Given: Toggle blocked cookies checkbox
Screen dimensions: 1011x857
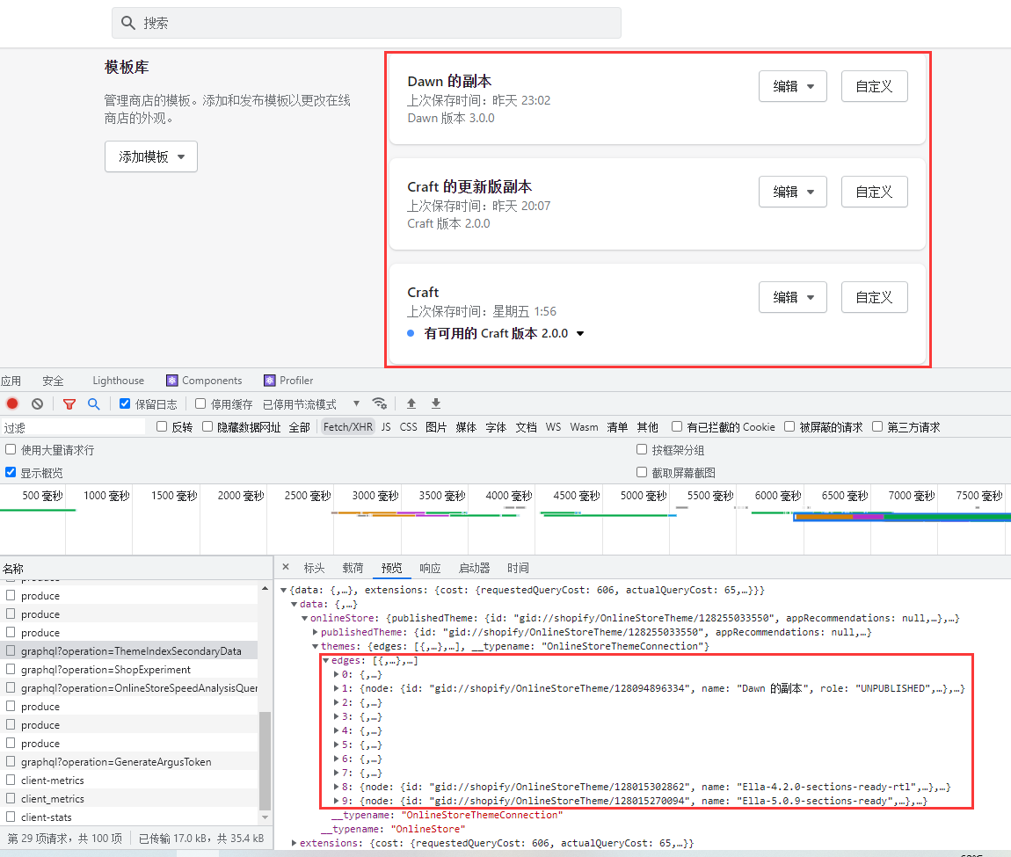Looking at the screenshot, I should point(676,426).
